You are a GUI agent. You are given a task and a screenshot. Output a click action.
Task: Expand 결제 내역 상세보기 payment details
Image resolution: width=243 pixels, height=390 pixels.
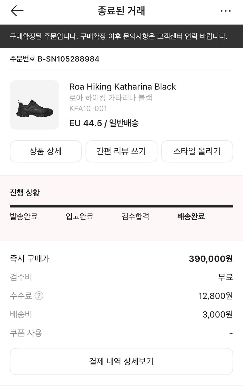coord(121,361)
